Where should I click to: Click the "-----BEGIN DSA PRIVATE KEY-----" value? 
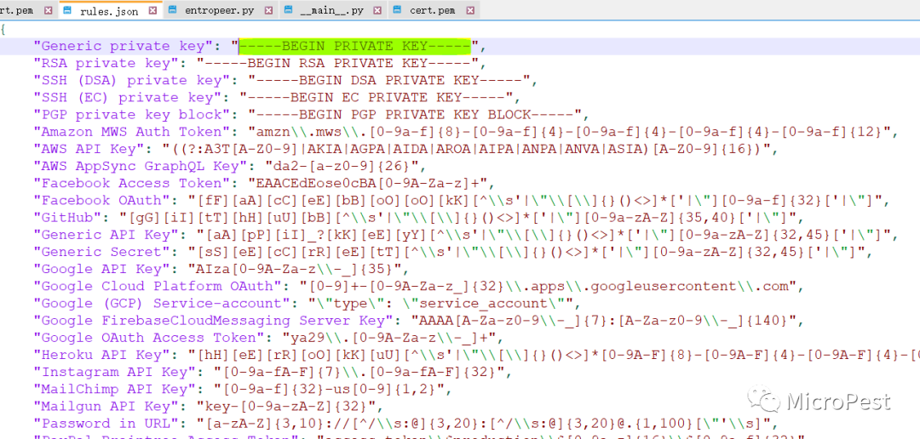click(389, 80)
